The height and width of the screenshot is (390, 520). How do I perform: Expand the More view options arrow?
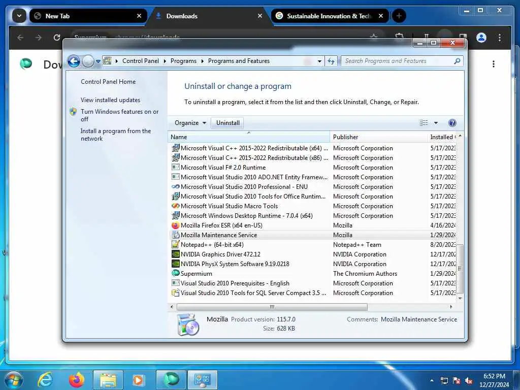(436, 123)
